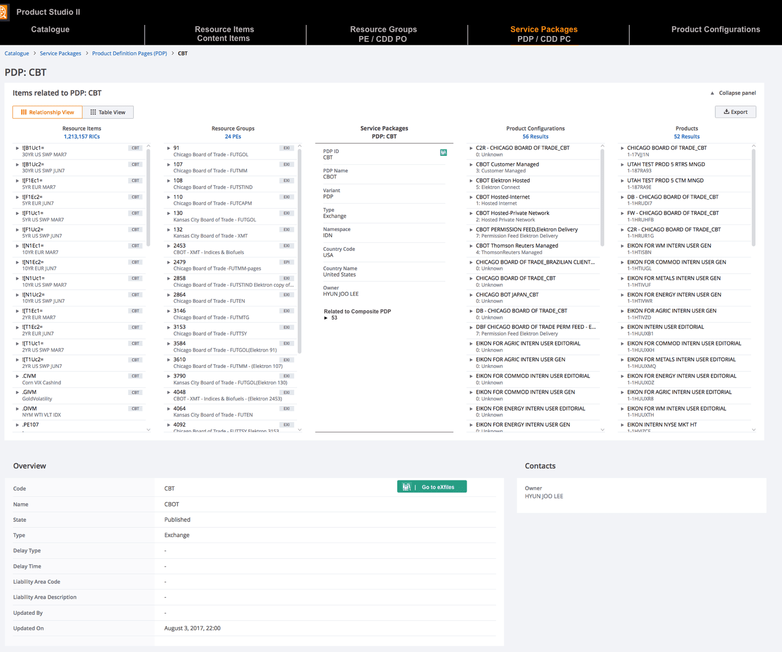
Task: Select FW - CHICAGO BOARD OF TRADE_CBT product
Action: click(685, 216)
